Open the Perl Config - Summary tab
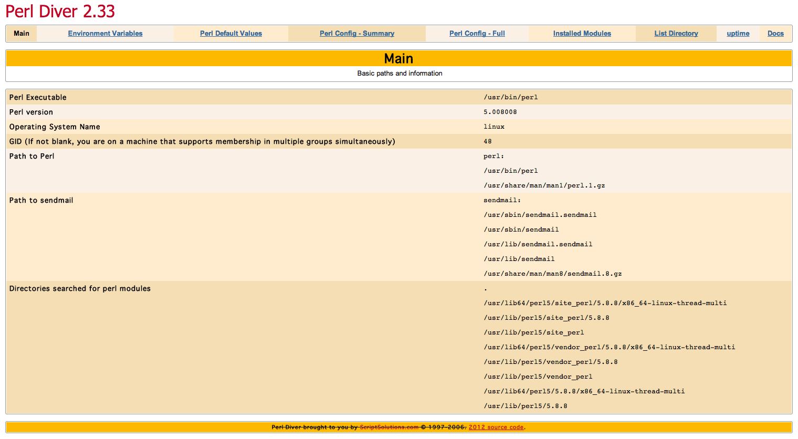Screen dimensions: 798x439 pyautogui.click(x=357, y=34)
